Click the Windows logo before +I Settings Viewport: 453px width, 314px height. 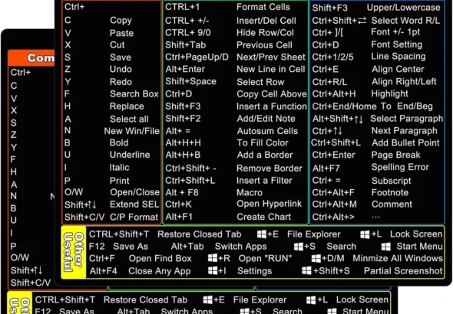click(213, 270)
